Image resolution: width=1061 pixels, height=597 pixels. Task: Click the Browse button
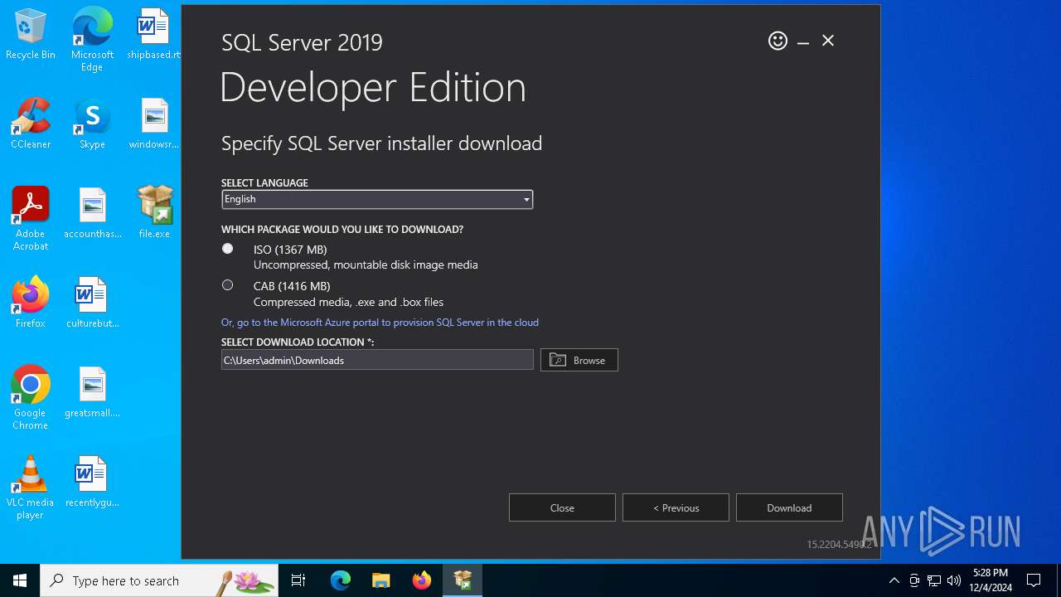(579, 360)
